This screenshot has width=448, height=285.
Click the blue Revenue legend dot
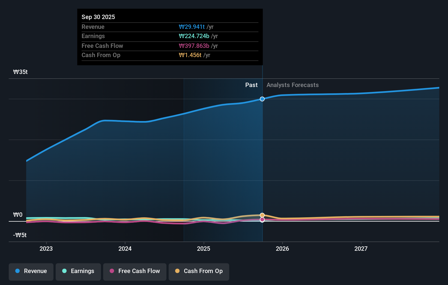(17, 271)
